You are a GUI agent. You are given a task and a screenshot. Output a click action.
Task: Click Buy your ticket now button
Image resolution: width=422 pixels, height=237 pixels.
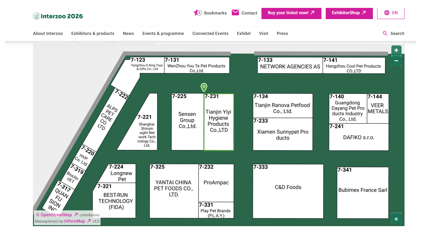(291, 13)
